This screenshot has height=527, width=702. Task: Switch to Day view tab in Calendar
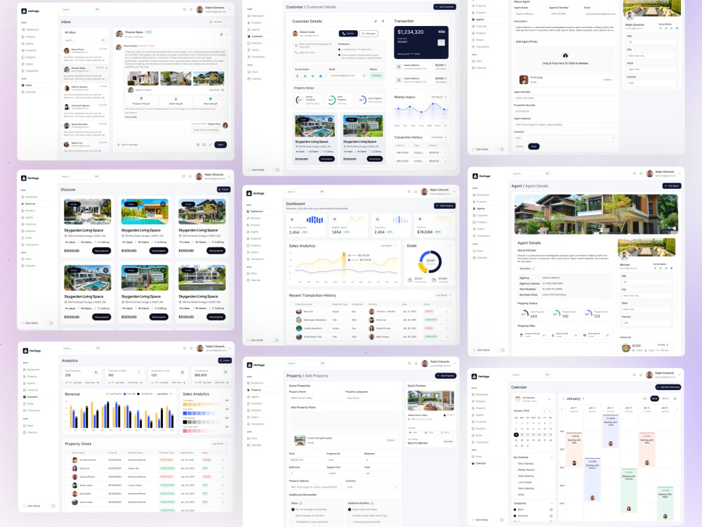[x=645, y=398]
